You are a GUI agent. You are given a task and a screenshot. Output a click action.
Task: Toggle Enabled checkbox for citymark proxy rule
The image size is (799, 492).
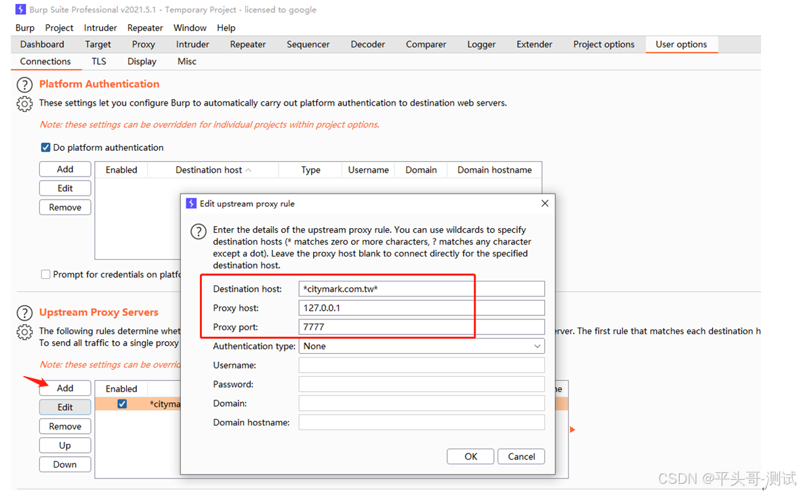click(x=122, y=404)
